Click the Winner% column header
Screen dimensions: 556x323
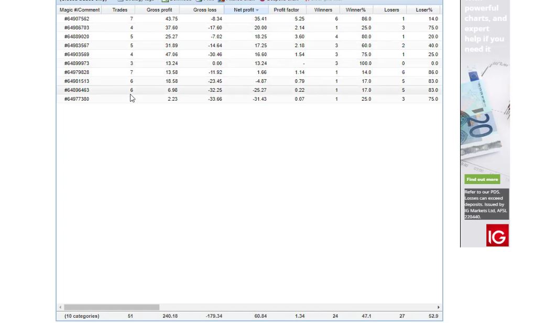355,10
